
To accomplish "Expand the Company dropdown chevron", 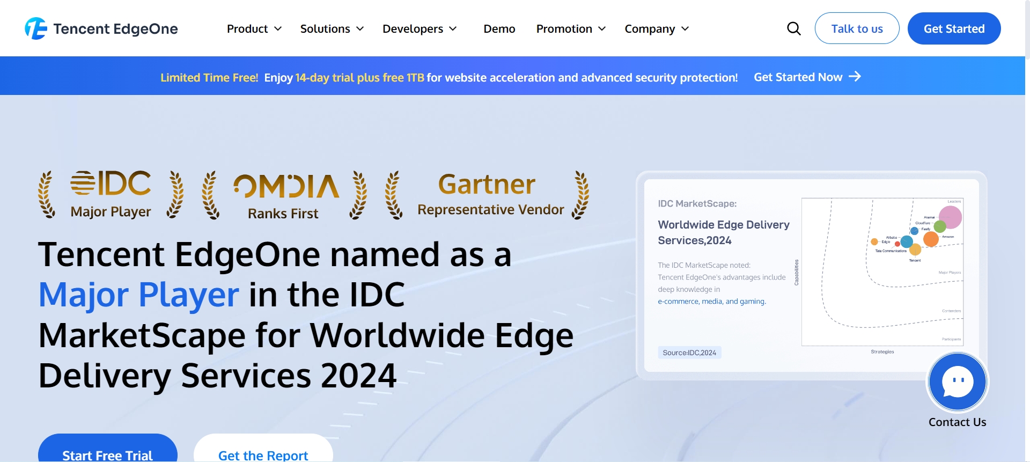I will 685,29.
